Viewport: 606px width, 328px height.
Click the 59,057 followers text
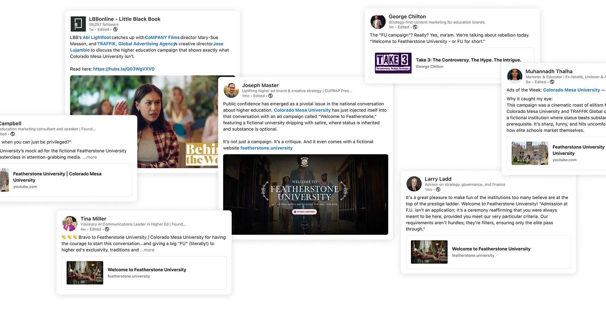104,24
